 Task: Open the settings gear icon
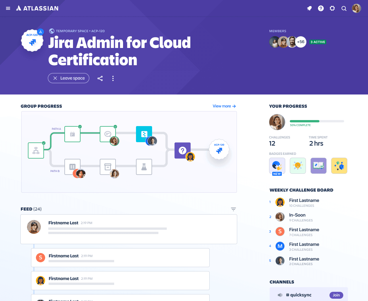pyautogui.click(x=332, y=8)
